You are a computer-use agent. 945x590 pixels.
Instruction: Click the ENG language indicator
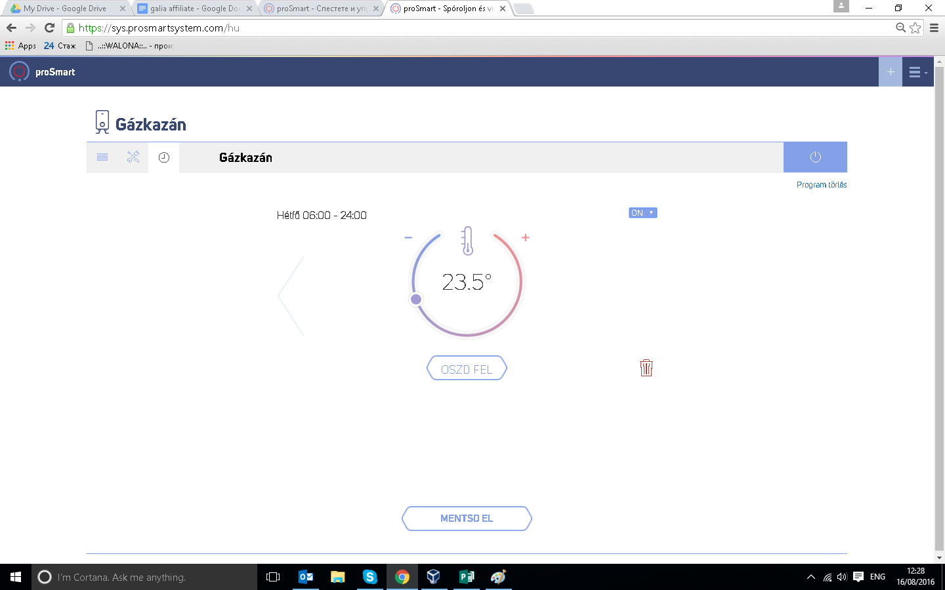pos(877,577)
